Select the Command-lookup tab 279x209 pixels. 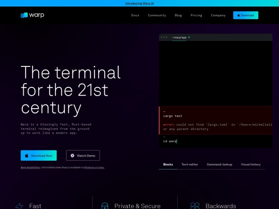[219, 164]
